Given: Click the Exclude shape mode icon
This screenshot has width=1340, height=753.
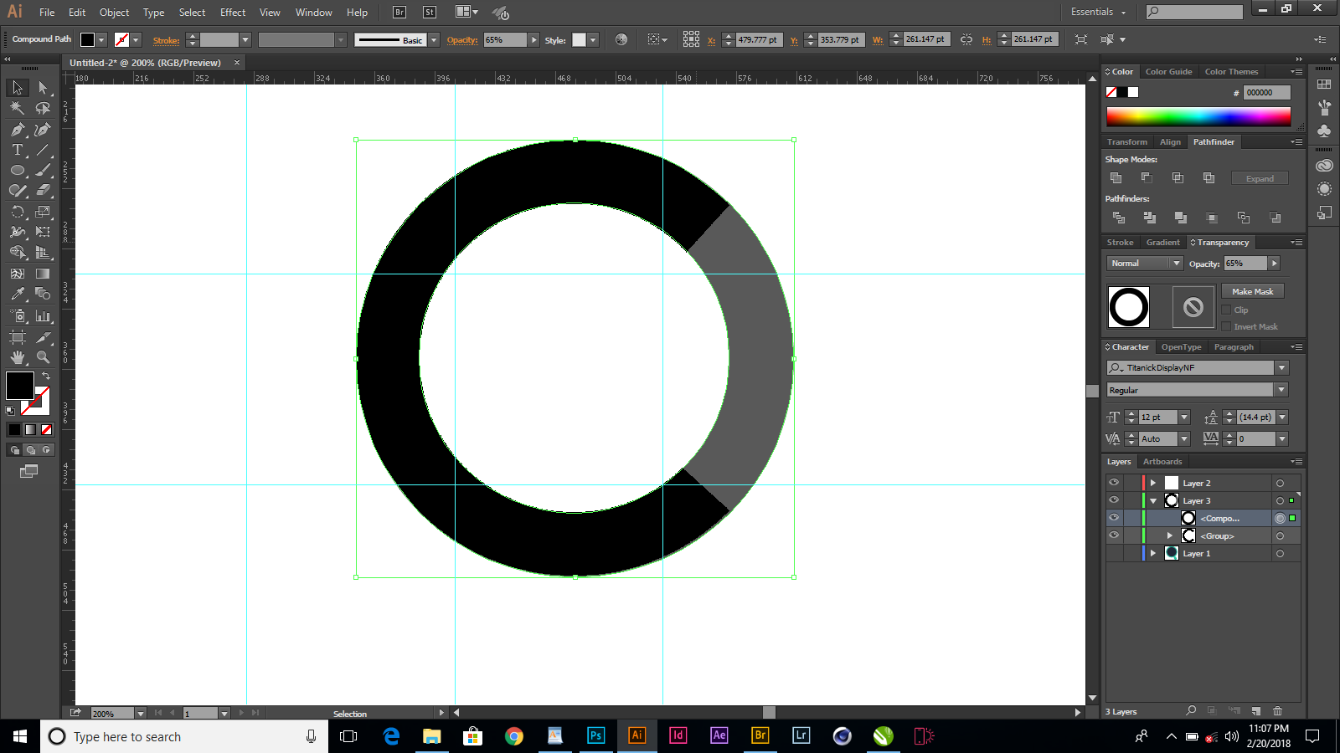Looking at the screenshot, I should pyautogui.click(x=1209, y=178).
